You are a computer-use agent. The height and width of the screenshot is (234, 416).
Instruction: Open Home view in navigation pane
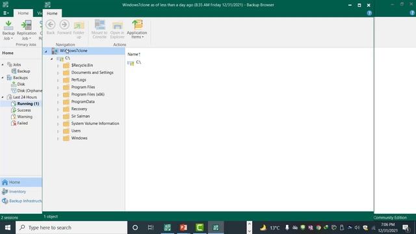[x=21, y=182]
